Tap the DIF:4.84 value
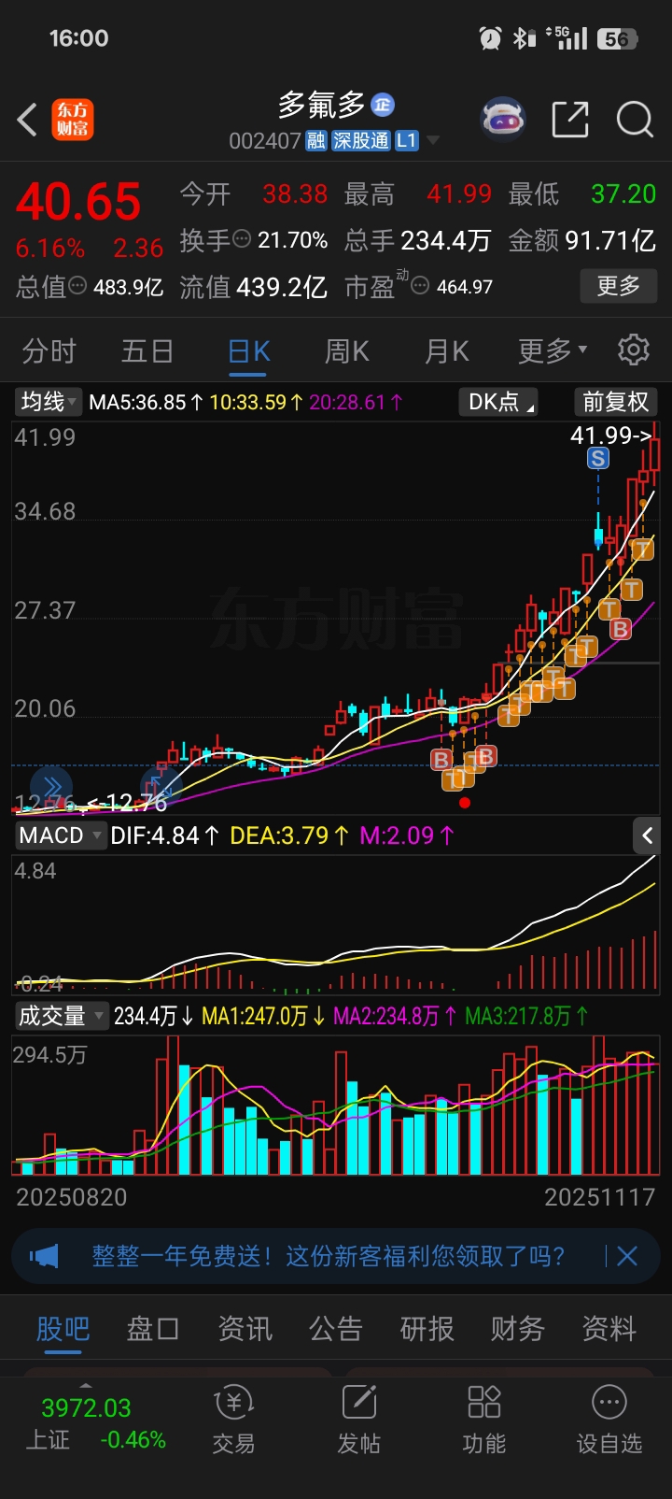Image resolution: width=672 pixels, height=1499 pixels. coord(165,835)
